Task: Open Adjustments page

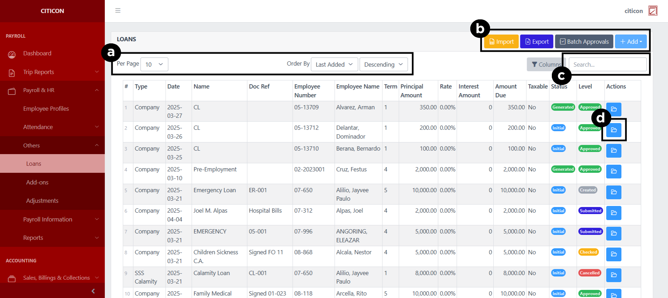Action: (x=42, y=201)
